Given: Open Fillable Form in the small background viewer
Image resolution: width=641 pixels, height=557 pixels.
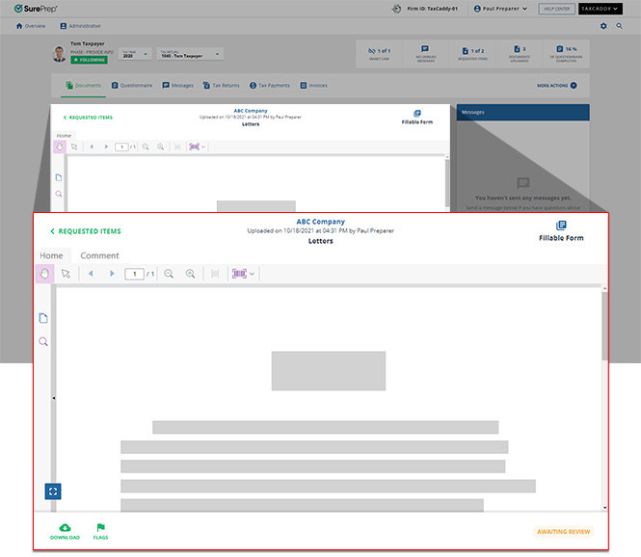Looking at the screenshot, I should pos(417,117).
